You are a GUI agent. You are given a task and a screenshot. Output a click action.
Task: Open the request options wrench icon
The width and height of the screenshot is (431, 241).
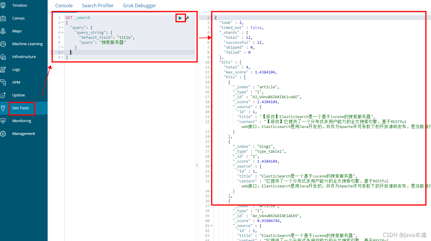coord(187,18)
